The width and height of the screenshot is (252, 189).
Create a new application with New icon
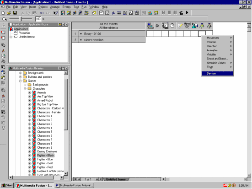point(3,13)
